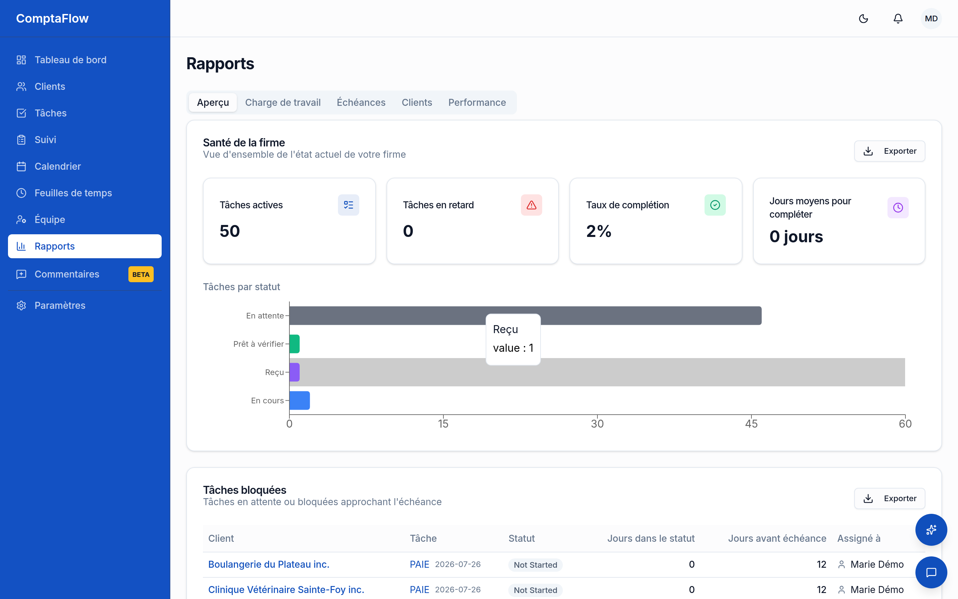The image size is (958, 599).
Task: Click the gray En attente bar
Action: (525, 316)
